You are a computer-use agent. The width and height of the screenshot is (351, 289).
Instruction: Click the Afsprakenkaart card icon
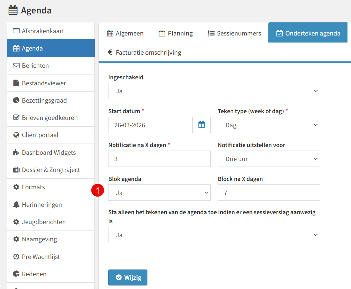point(16,31)
